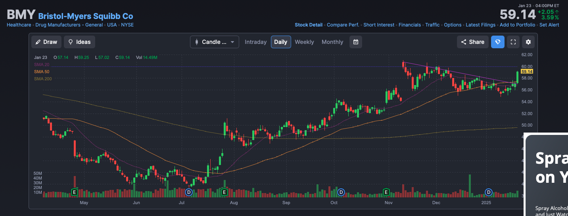This screenshot has height=216, width=568.
Task: Switch to Weekly timeframe
Action: point(304,42)
